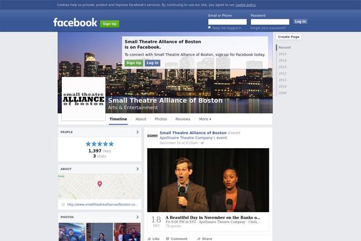Click the 18 DEC event date badge
Image resolution: width=361 pixels, height=241 pixels.
(x=156, y=222)
